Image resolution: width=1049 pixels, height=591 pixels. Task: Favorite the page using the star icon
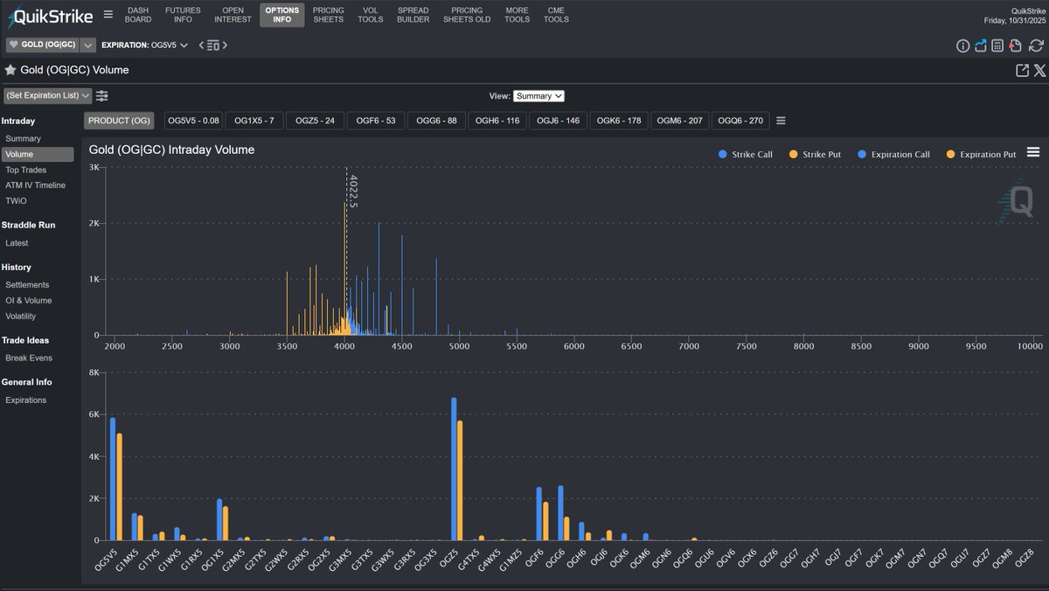pyautogui.click(x=9, y=70)
